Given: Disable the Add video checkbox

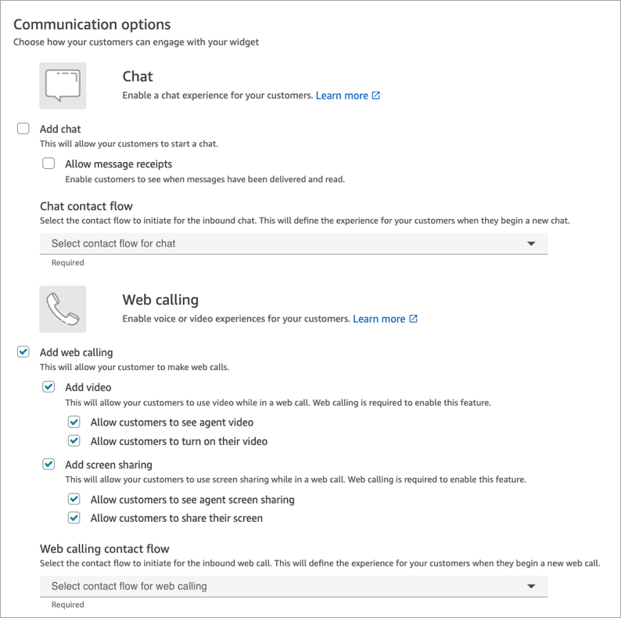Looking at the screenshot, I should pyautogui.click(x=48, y=386).
